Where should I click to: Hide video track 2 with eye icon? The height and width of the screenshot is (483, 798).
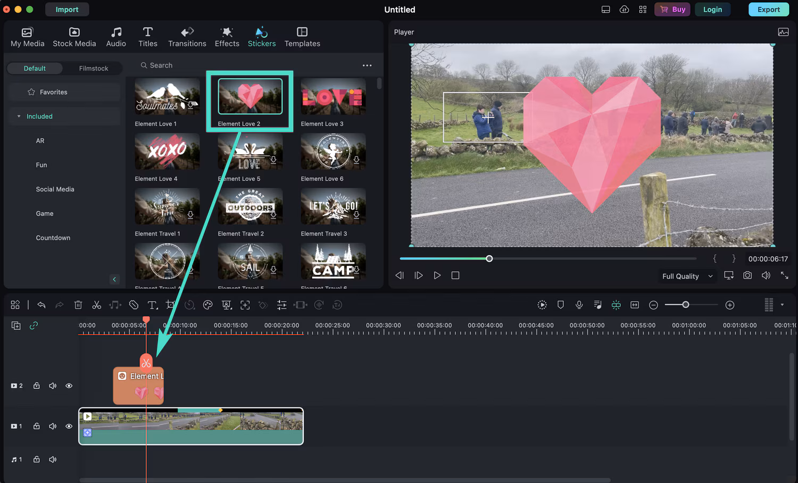click(69, 386)
